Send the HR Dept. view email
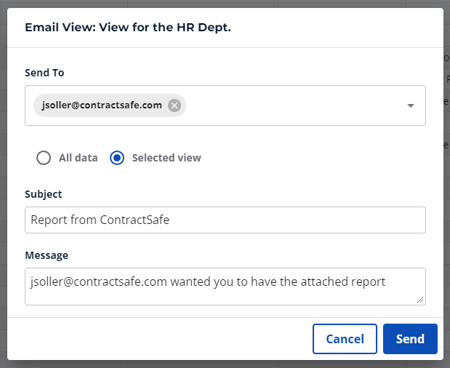The image size is (450, 368). 410,339
